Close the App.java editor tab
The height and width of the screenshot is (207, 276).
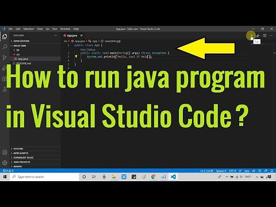[82, 36]
